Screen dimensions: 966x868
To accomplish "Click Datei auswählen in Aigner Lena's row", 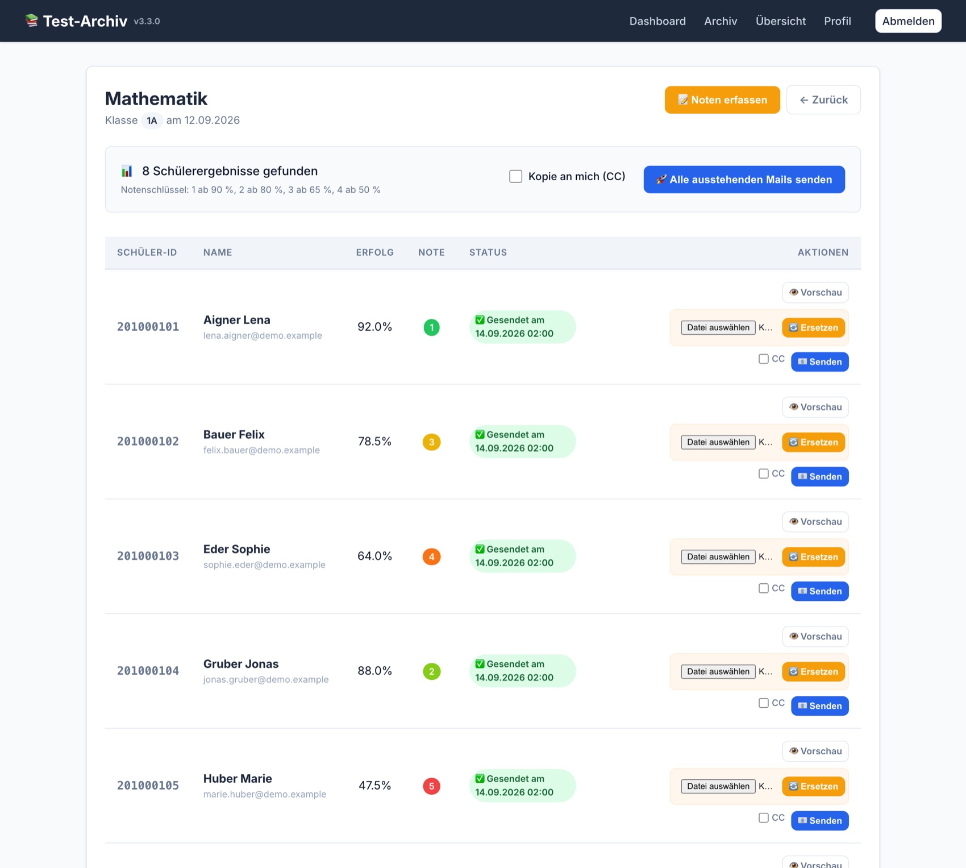I will (718, 327).
